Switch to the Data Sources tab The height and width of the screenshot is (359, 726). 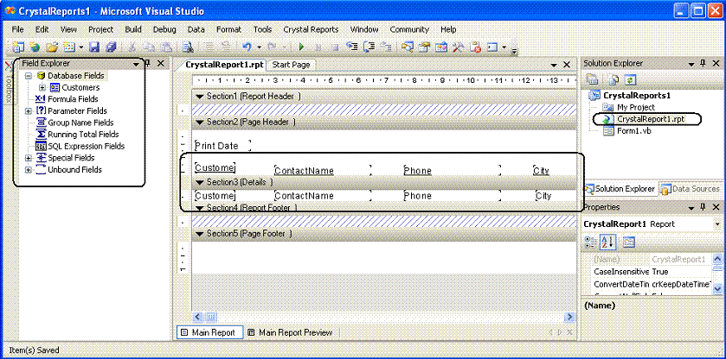pyautogui.click(x=690, y=188)
